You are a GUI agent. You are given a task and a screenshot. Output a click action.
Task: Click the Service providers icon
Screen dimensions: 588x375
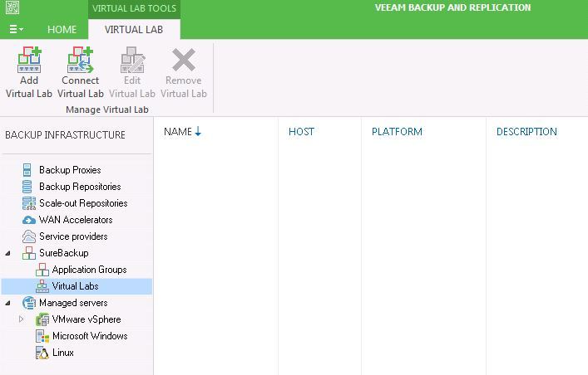pyautogui.click(x=29, y=236)
